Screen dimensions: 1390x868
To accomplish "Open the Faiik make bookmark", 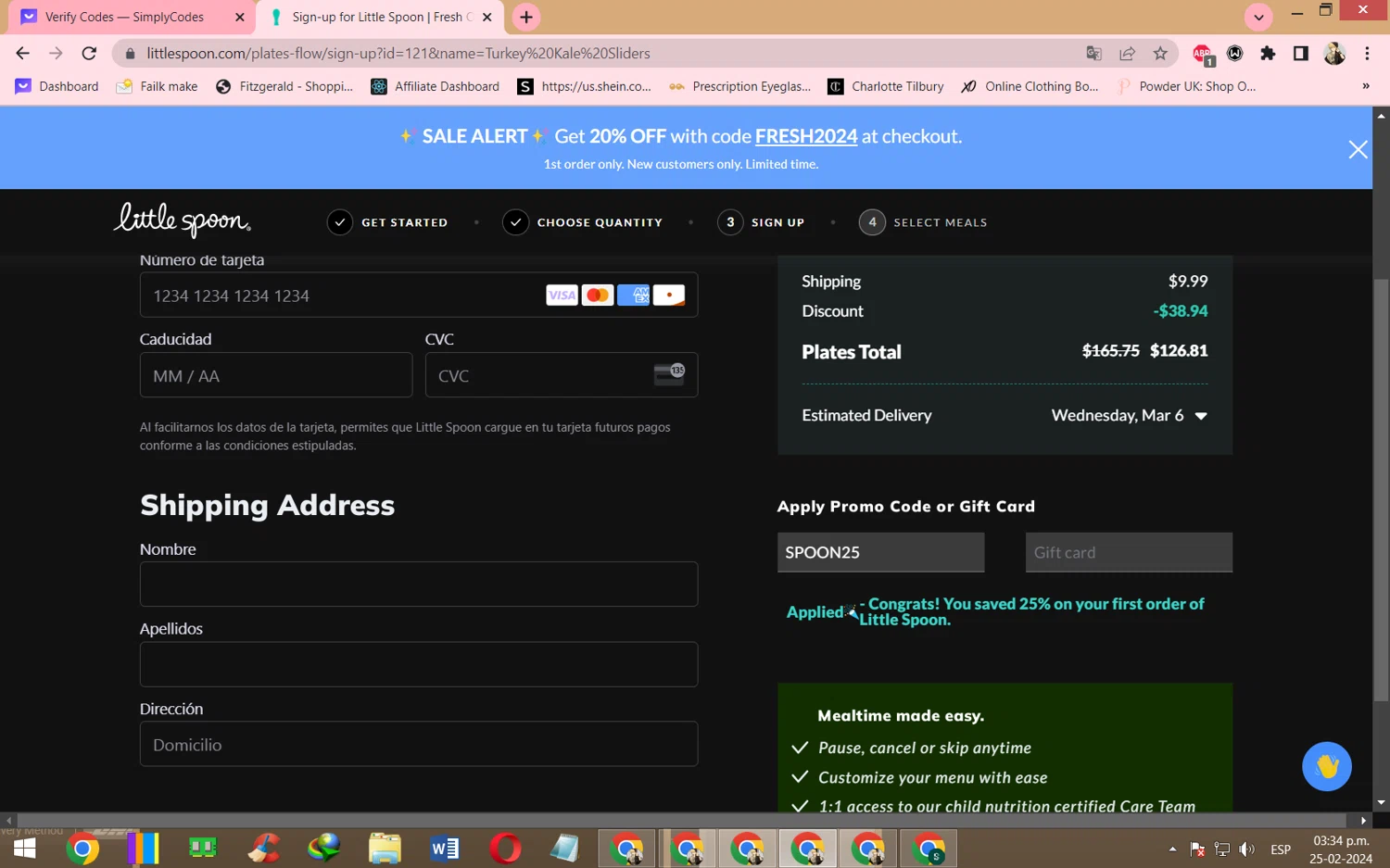I will (x=157, y=86).
